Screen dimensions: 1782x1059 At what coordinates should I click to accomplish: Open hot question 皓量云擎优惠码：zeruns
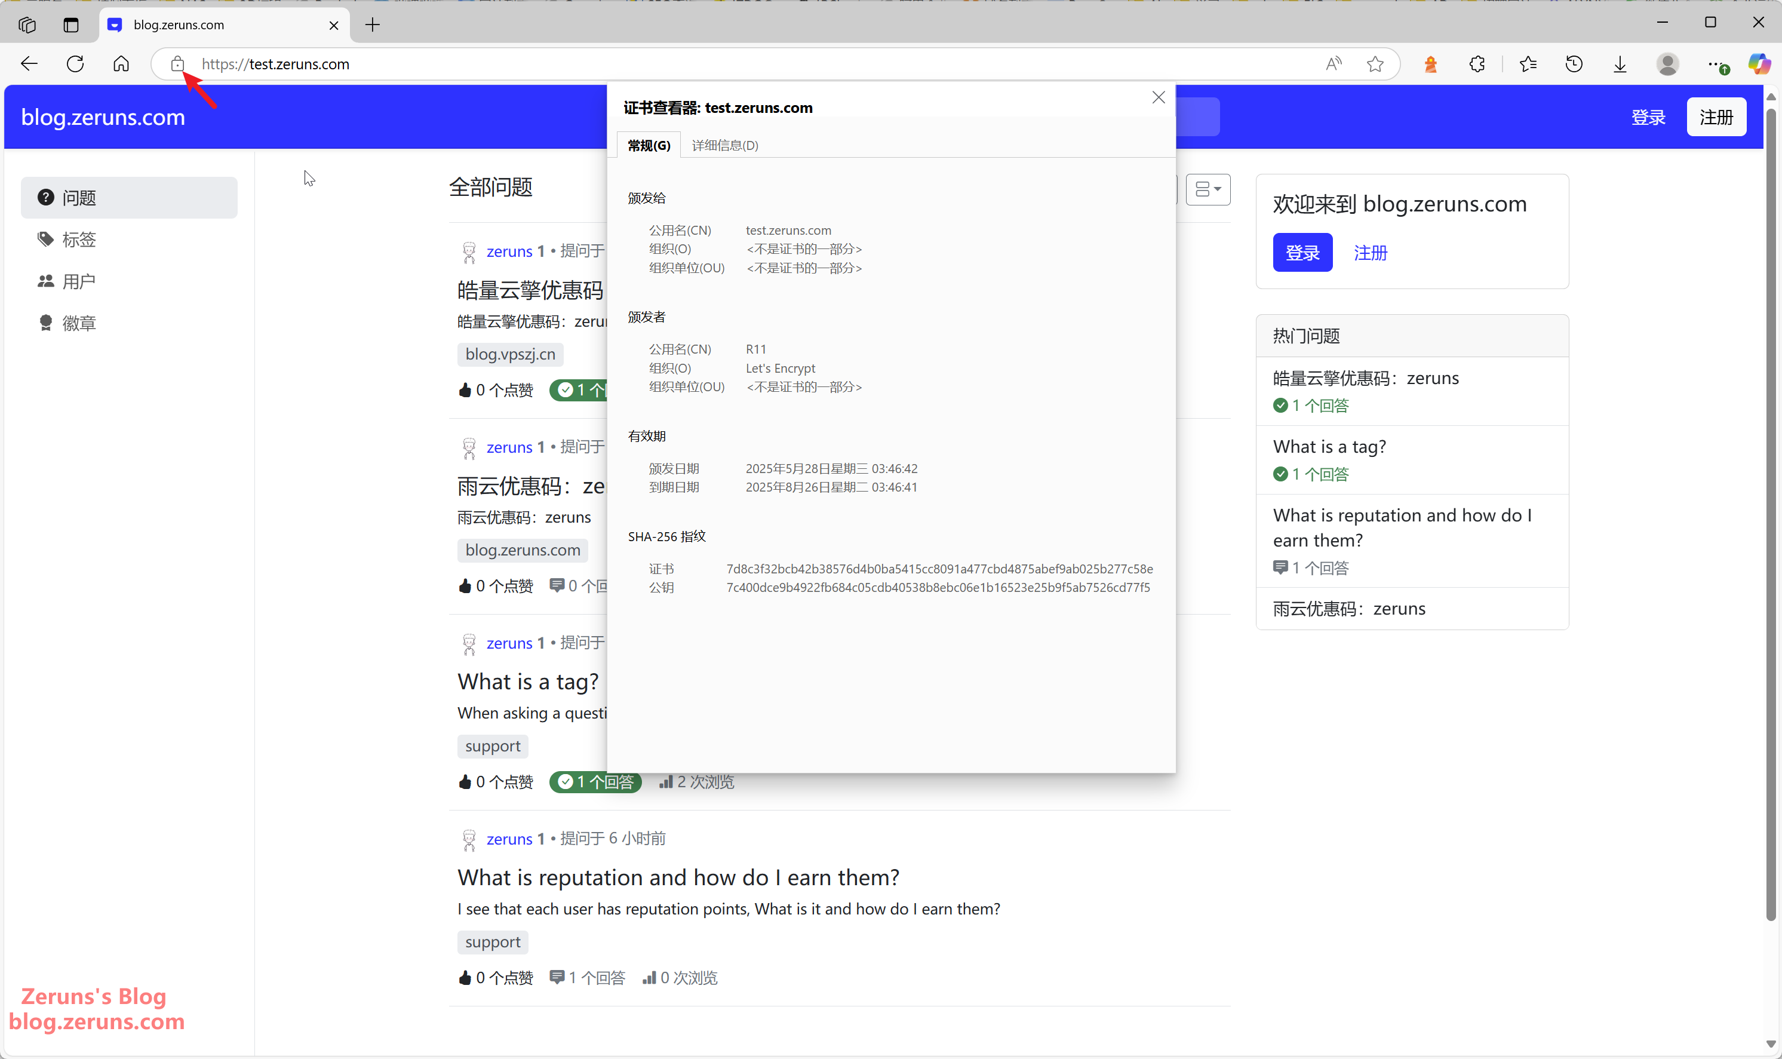point(1365,377)
